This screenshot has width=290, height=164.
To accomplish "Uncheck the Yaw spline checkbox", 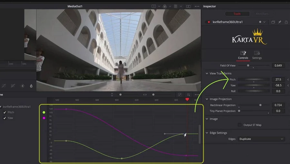I will click(5, 118).
